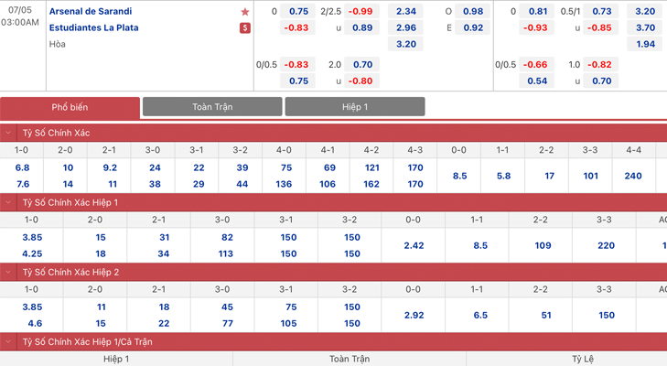Choose second-half 3-0 score odds 45

pos(227,307)
